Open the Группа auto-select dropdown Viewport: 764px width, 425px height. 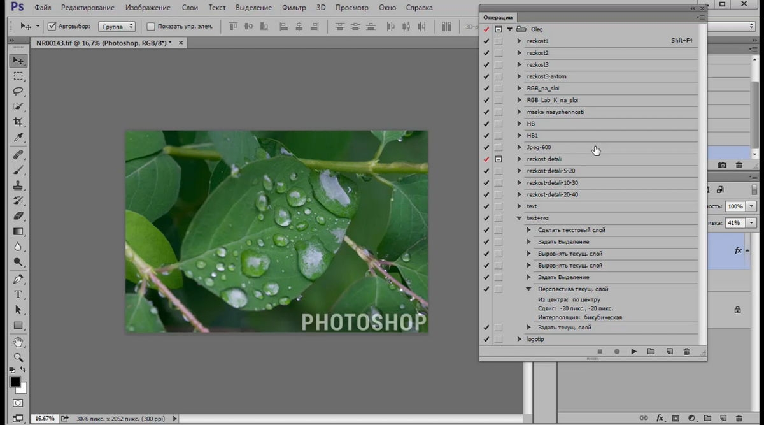118,26
